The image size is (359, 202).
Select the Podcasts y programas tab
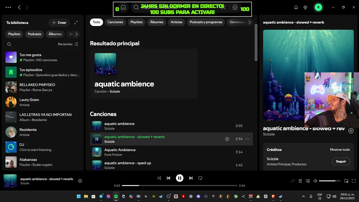coord(206,22)
